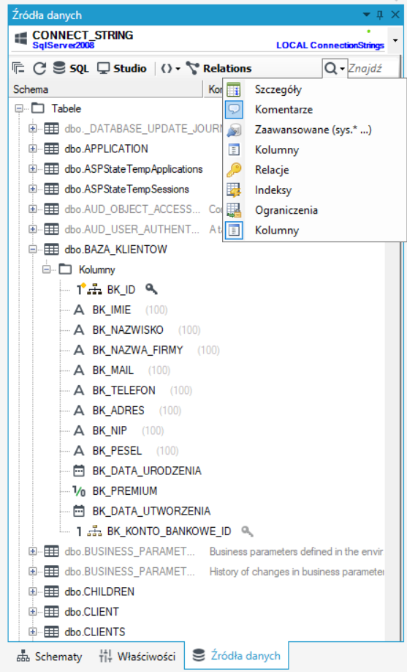Choose Komentarze menu entry
The width and height of the screenshot is (407, 672).
point(284,110)
